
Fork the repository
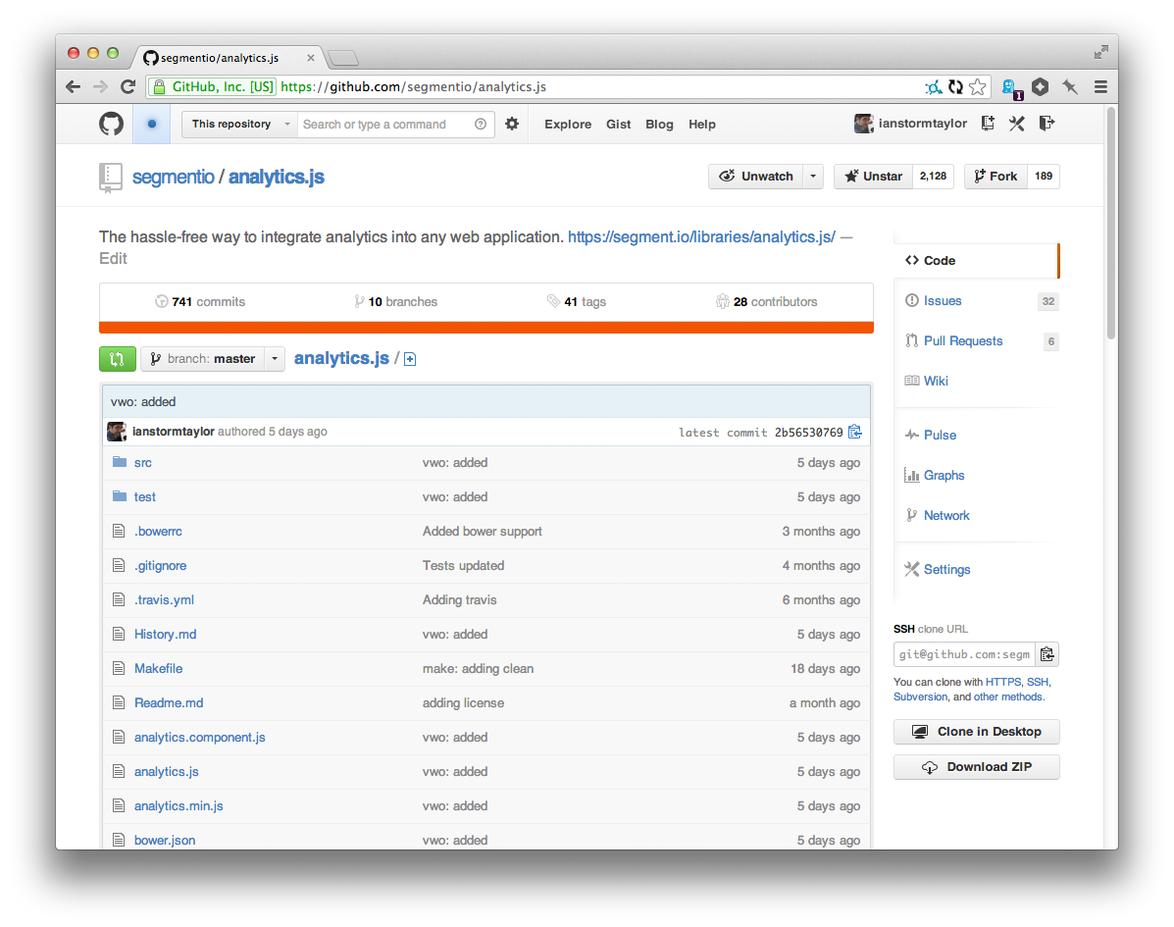tap(995, 176)
